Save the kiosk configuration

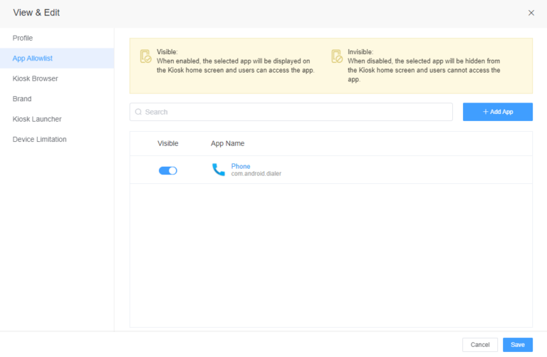click(x=518, y=344)
